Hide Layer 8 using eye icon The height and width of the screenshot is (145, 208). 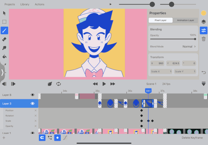(x=32, y=95)
